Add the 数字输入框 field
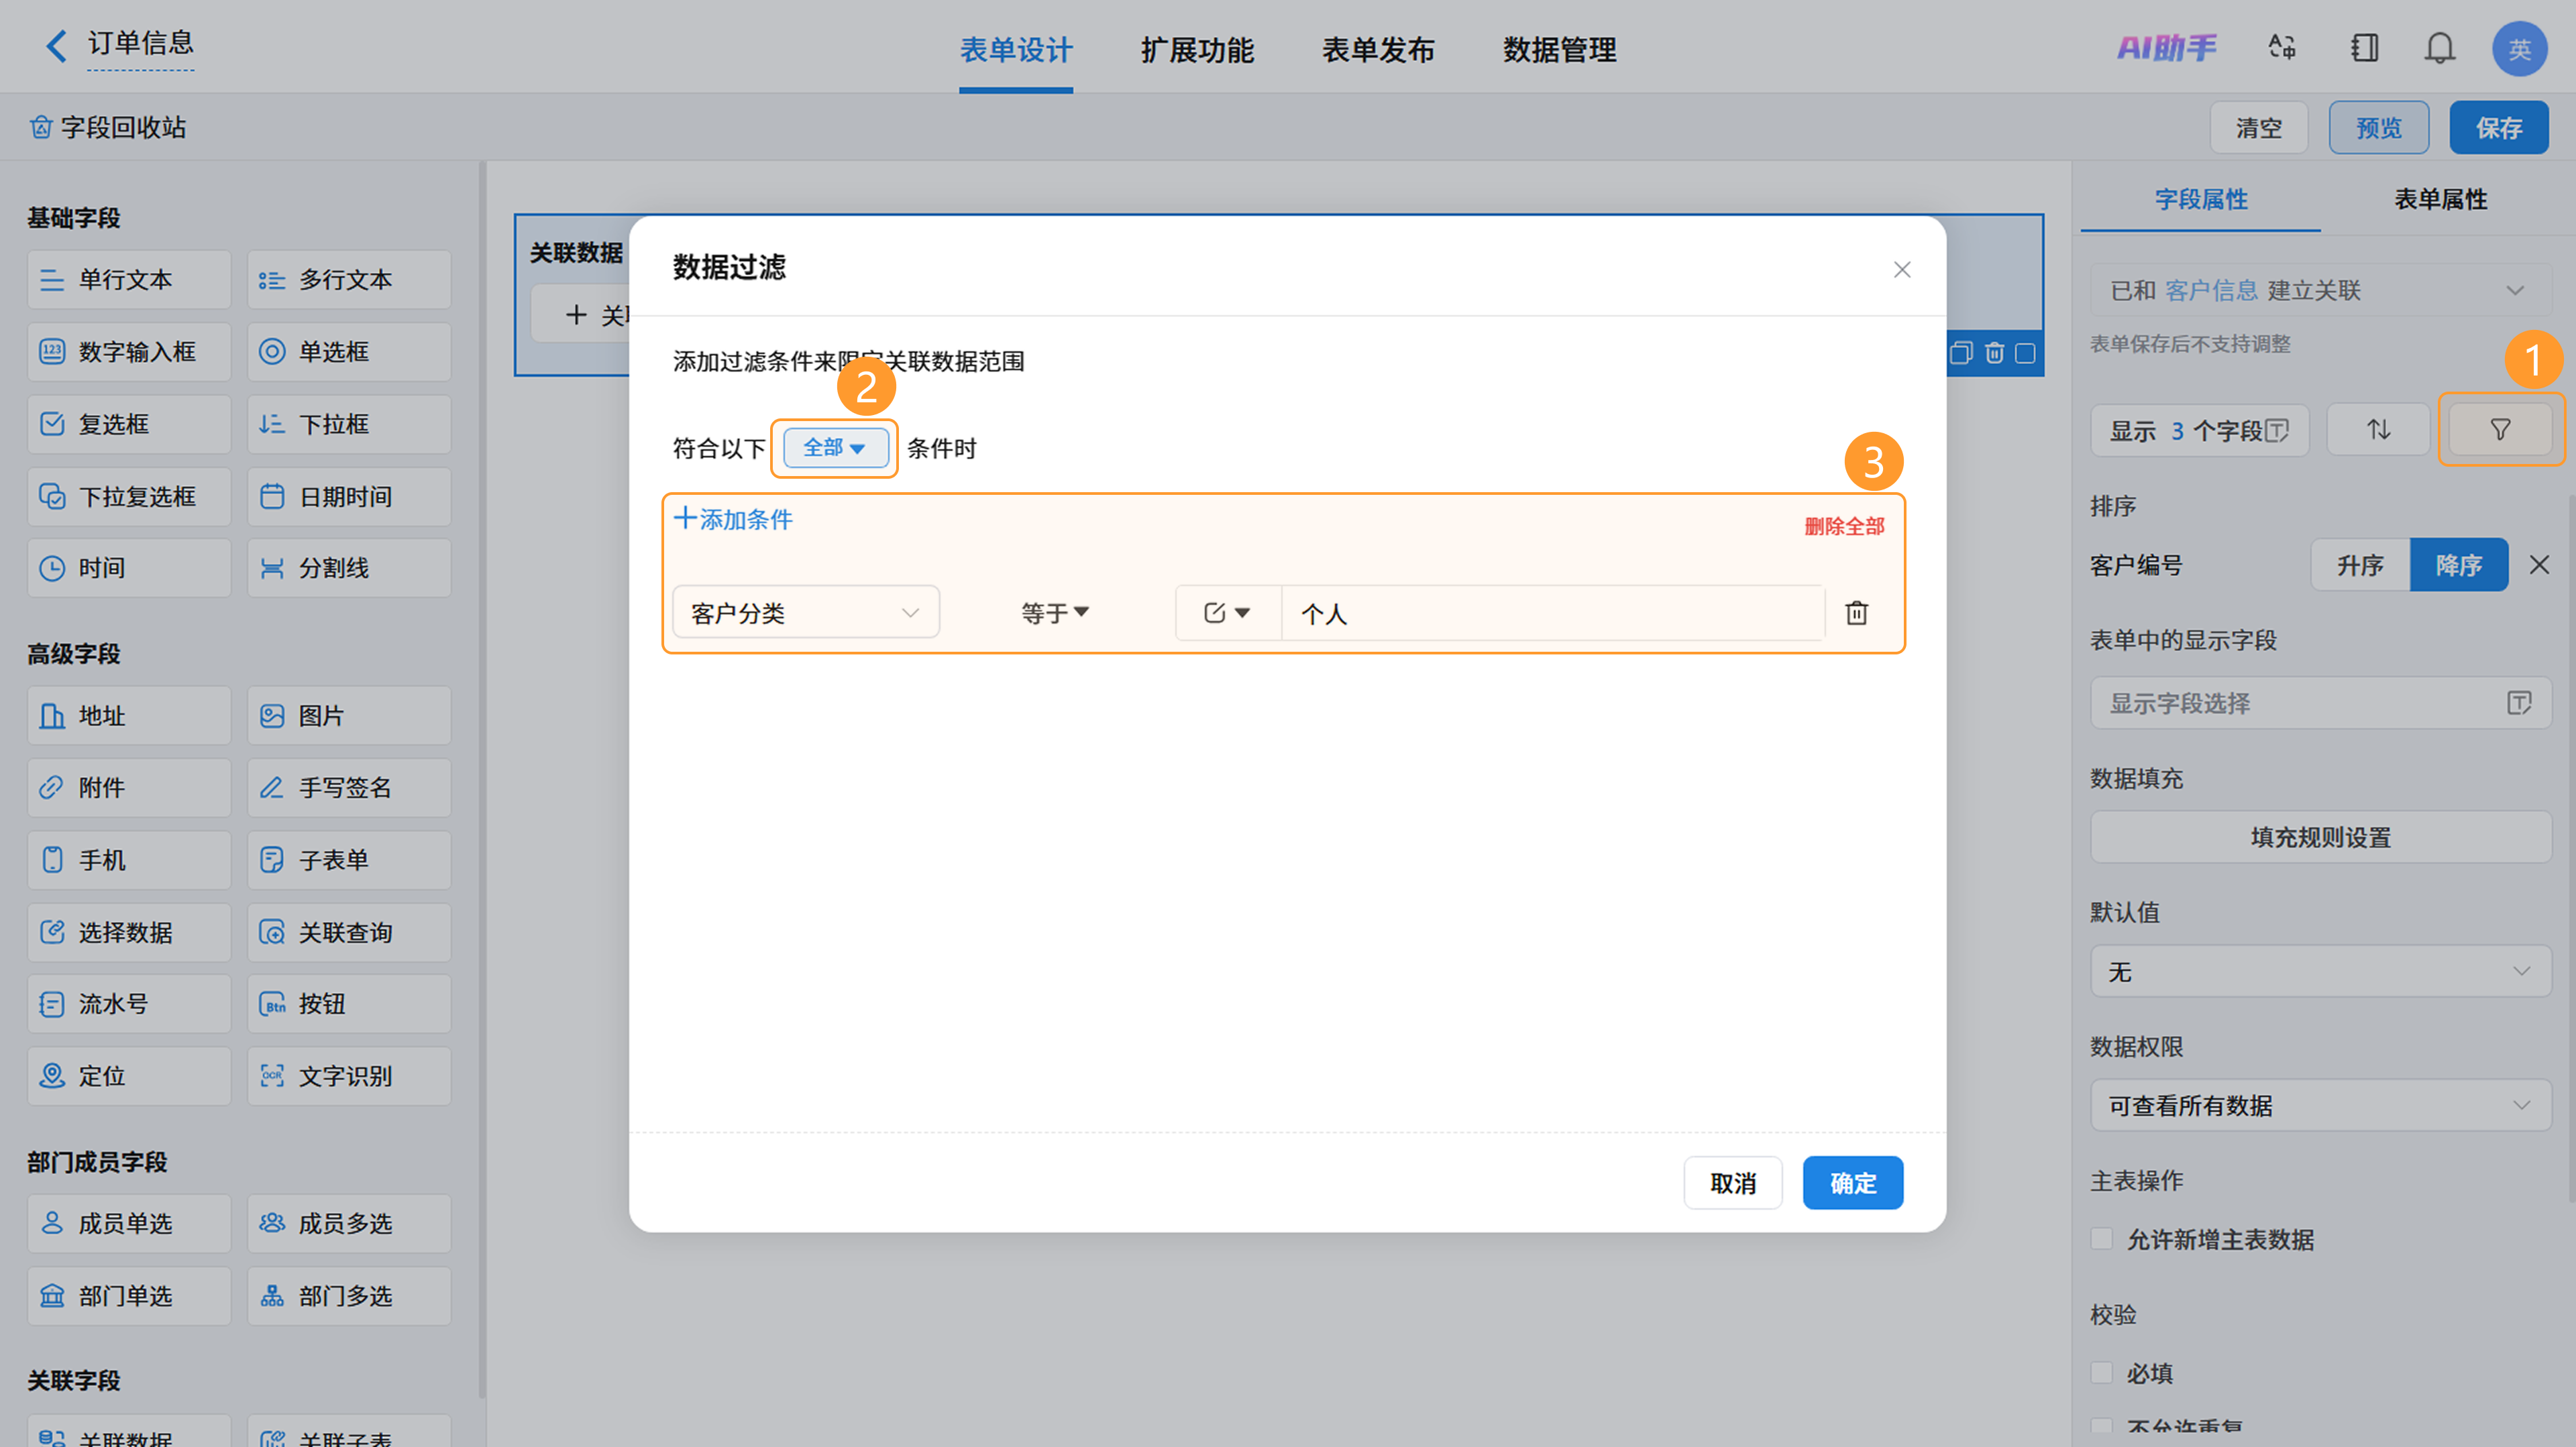The image size is (2576, 1447). point(129,352)
